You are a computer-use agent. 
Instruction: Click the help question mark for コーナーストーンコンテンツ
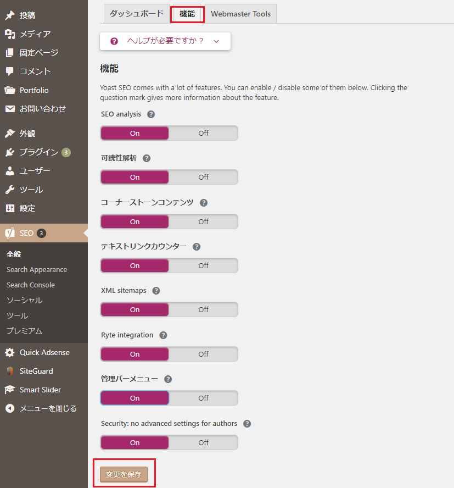coord(204,203)
